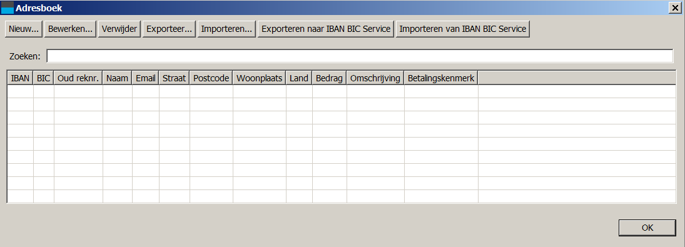Open the Bewerken... dialog

pyautogui.click(x=70, y=29)
